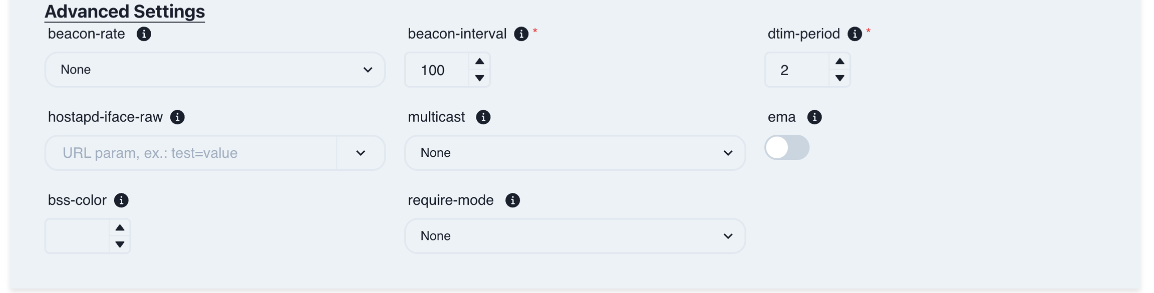1154x293 pixels.
Task: Expand the multicast dropdown
Action: click(x=574, y=153)
